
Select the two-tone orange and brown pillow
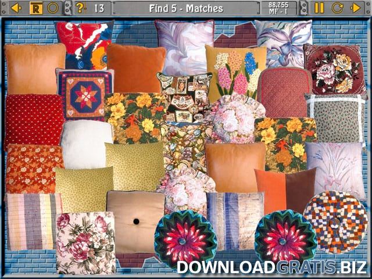point(285,191)
